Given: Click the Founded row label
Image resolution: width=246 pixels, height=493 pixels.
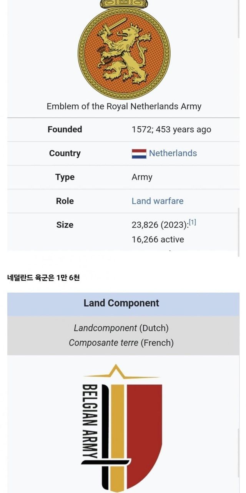Looking at the screenshot, I should point(65,129).
